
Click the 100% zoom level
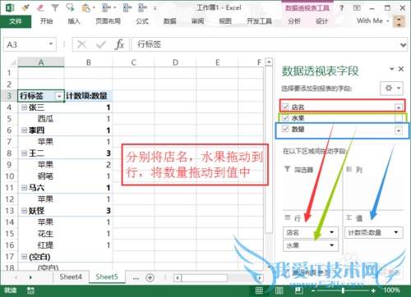[391, 290]
